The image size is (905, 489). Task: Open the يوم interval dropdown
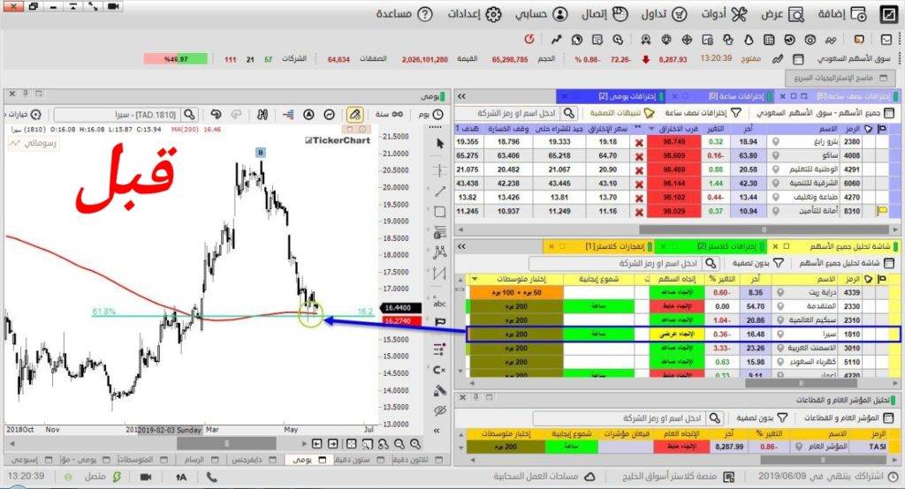(x=430, y=114)
